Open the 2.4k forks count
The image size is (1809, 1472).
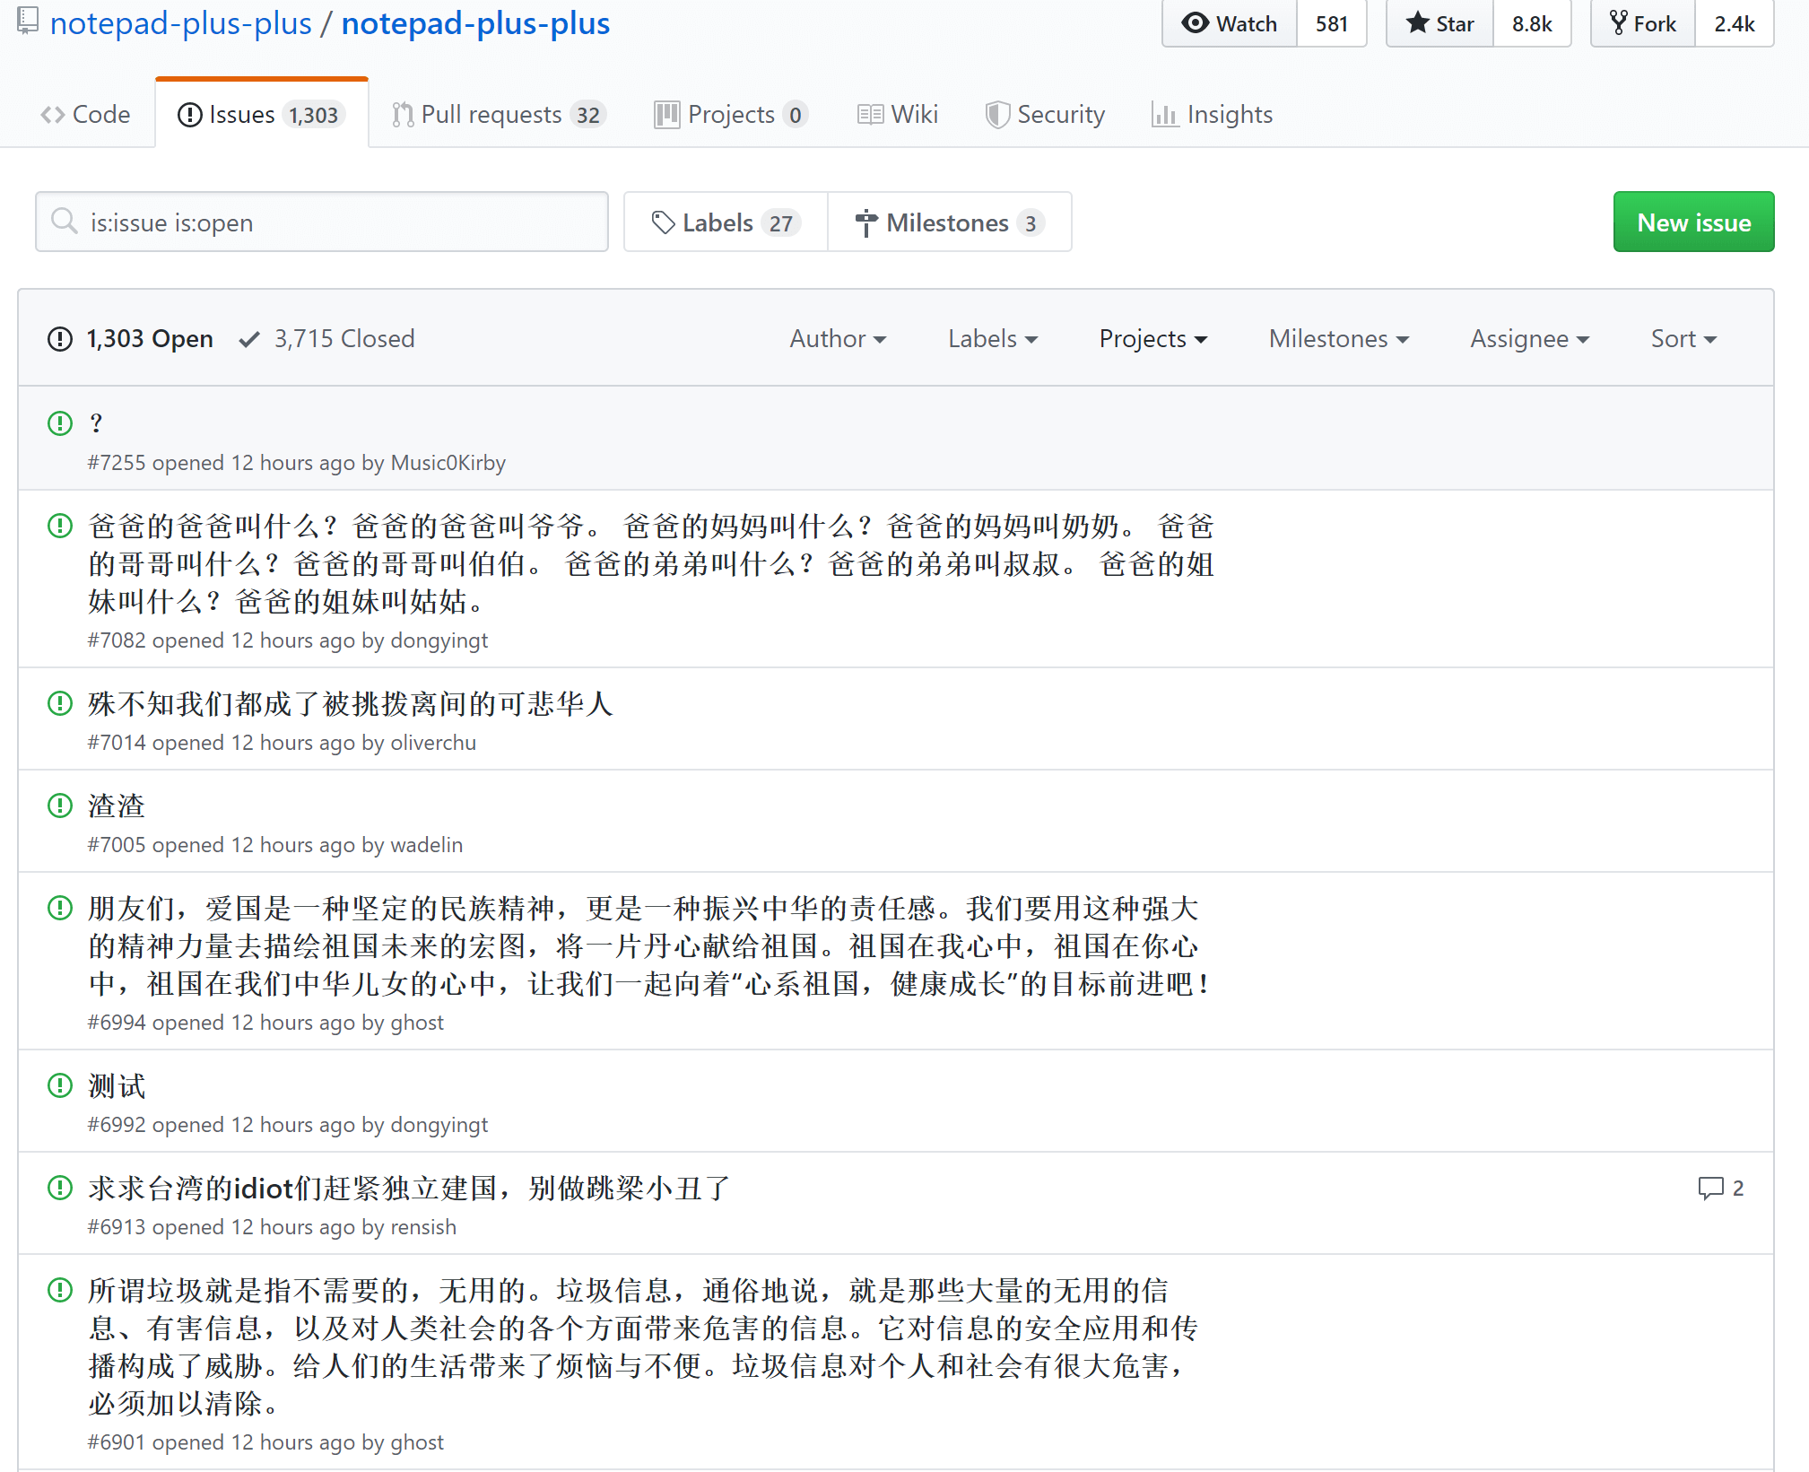pyautogui.click(x=1735, y=23)
